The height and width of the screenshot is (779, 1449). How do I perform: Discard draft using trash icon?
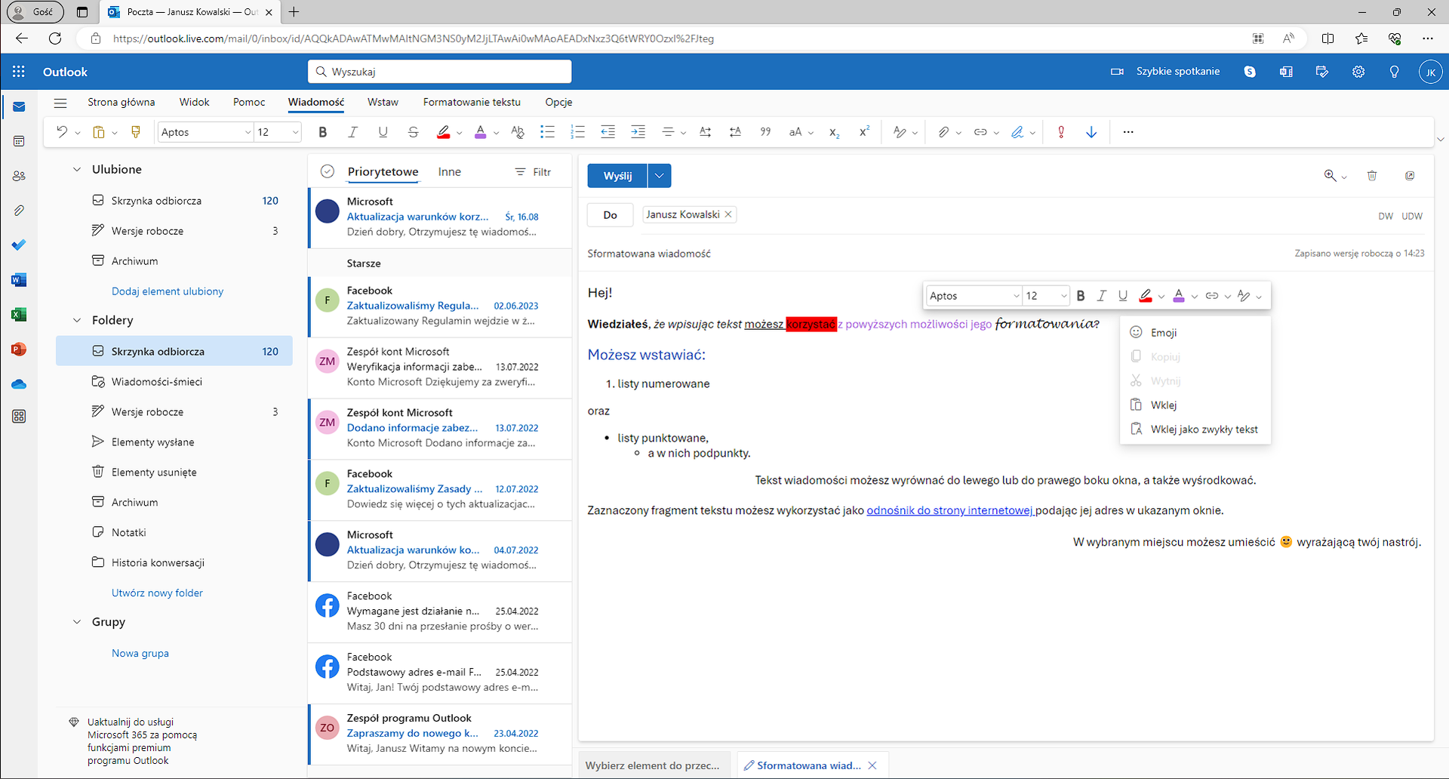pos(1372,176)
